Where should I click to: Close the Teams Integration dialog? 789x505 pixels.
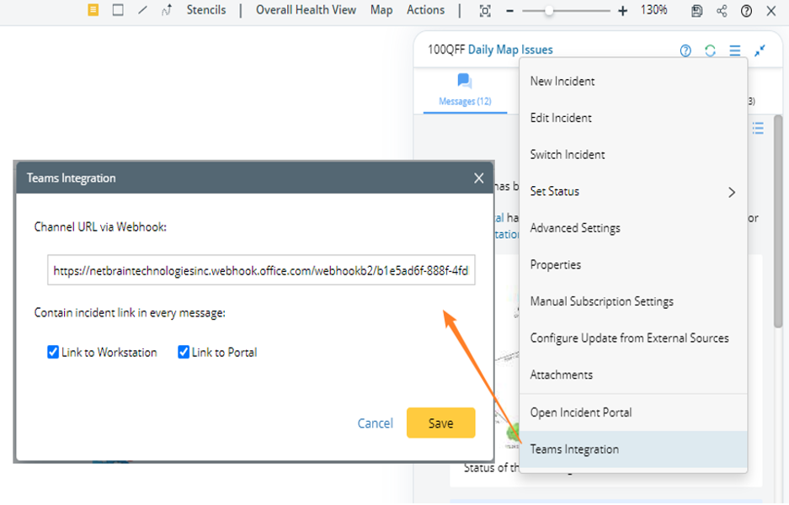pos(478,178)
